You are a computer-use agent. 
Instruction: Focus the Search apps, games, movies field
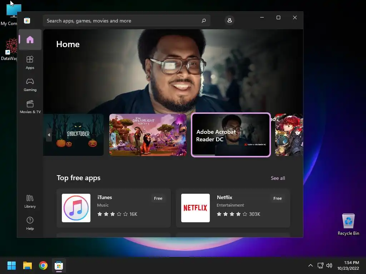click(x=127, y=21)
